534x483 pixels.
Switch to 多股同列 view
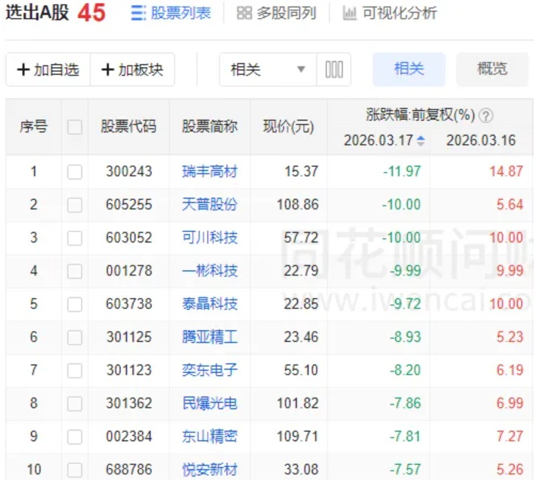tap(276, 13)
